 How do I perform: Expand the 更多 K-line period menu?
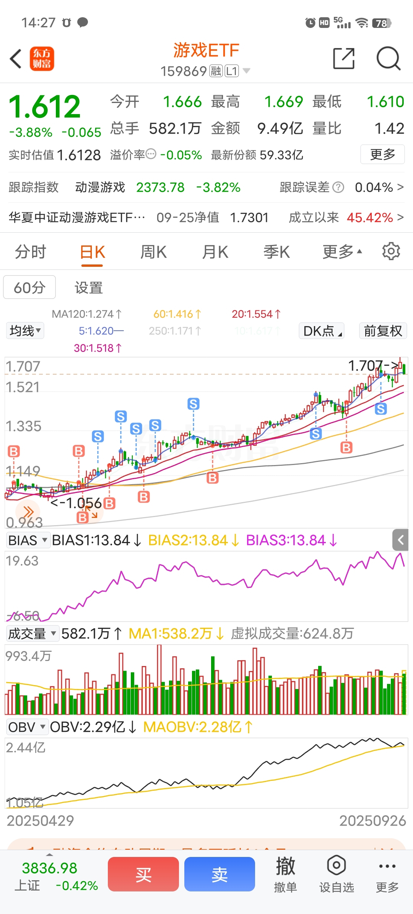(x=342, y=252)
